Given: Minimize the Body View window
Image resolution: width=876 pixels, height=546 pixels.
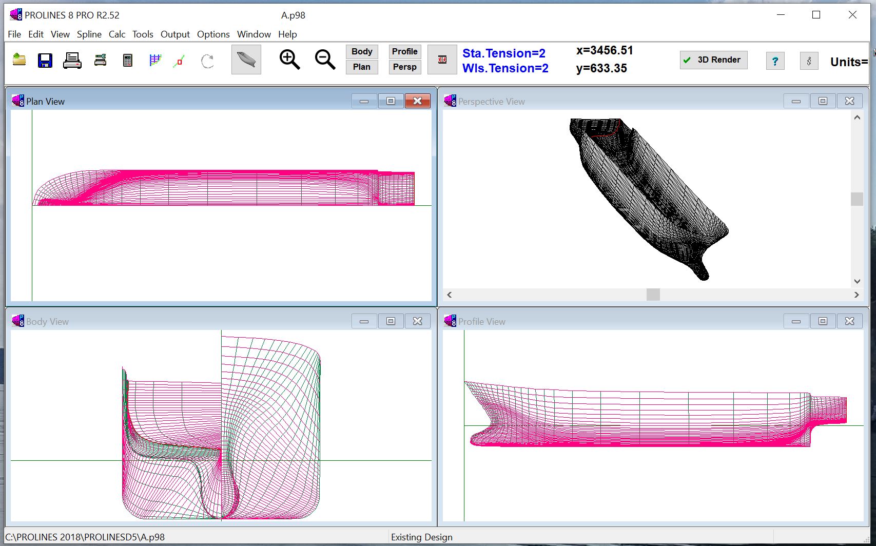Looking at the screenshot, I should pos(364,321).
